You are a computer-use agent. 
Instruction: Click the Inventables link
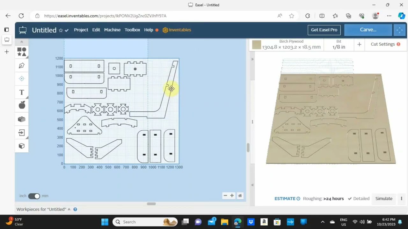tap(177, 30)
